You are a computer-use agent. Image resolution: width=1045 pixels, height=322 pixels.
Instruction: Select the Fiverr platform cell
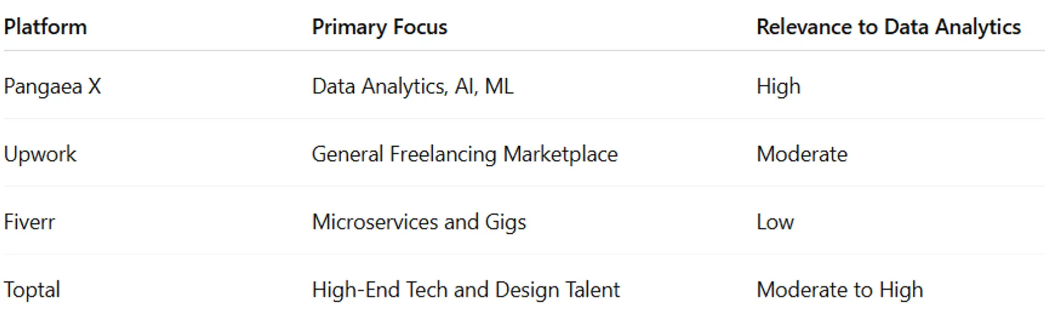pyautogui.click(x=29, y=222)
